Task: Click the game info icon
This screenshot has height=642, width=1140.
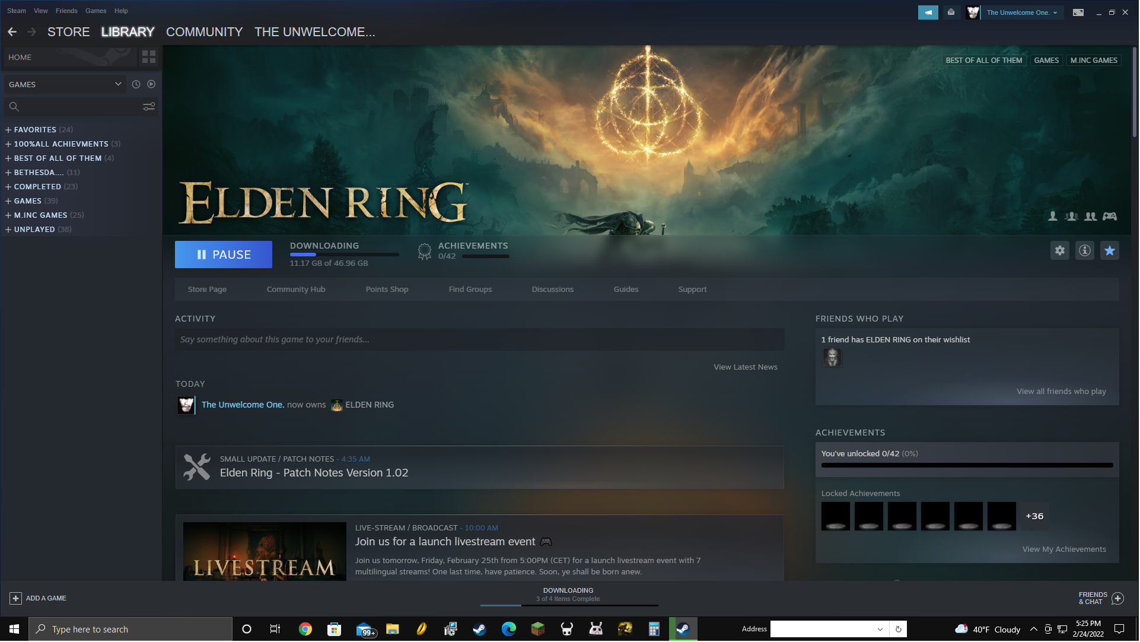Action: tap(1085, 251)
